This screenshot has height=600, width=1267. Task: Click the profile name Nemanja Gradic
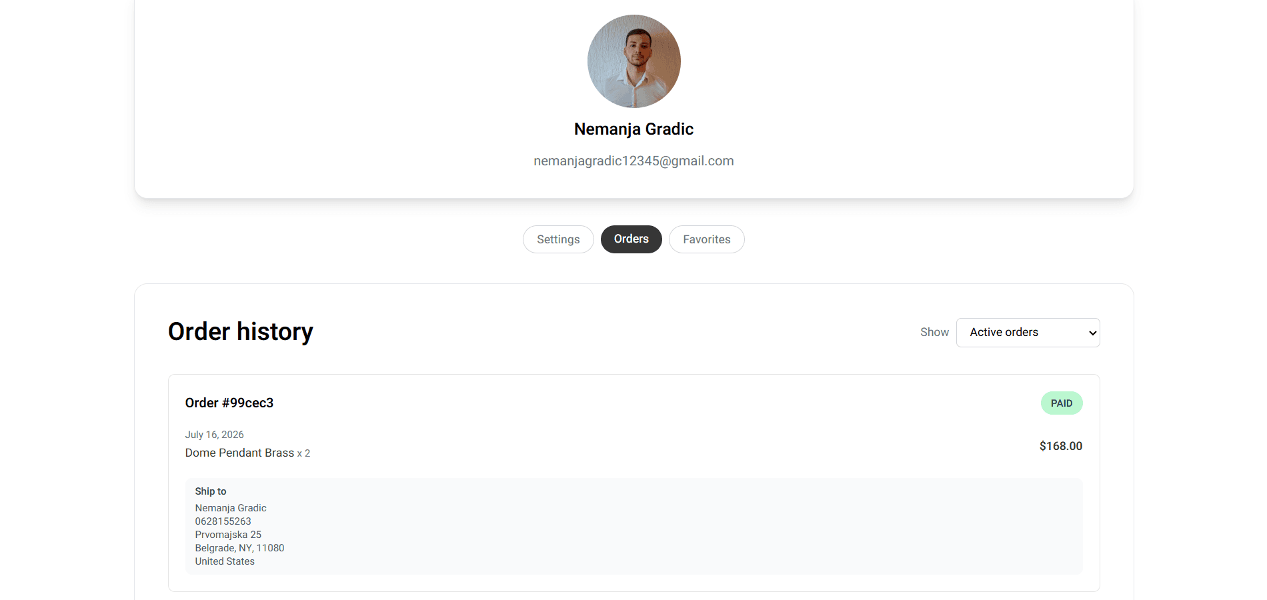point(633,129)
